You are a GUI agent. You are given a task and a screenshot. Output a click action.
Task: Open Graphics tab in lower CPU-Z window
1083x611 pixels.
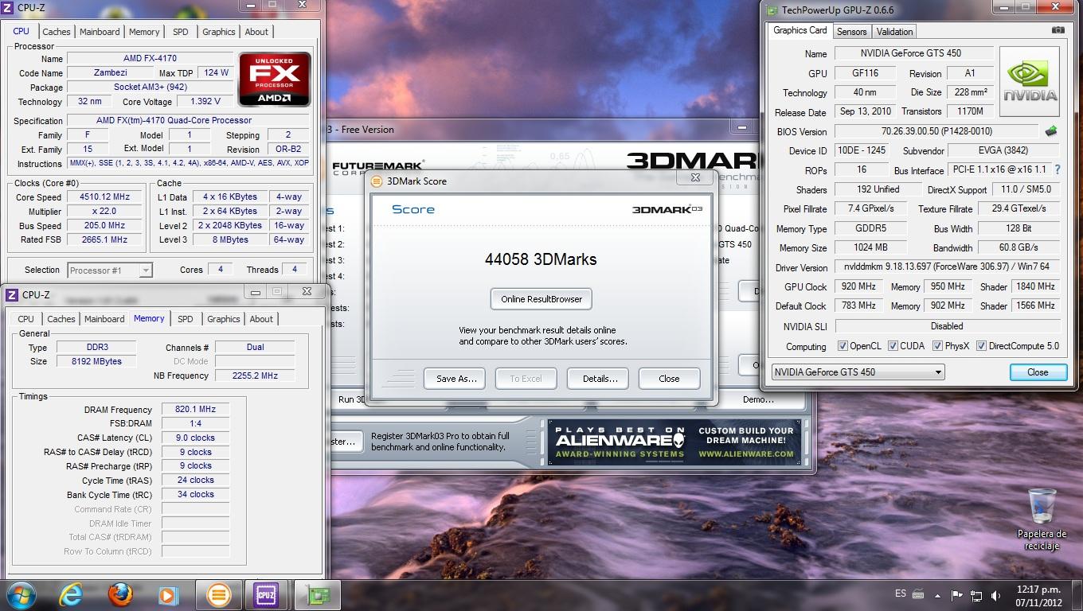[x=223, y=319]
